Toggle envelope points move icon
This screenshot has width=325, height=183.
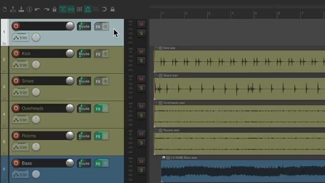88,9
